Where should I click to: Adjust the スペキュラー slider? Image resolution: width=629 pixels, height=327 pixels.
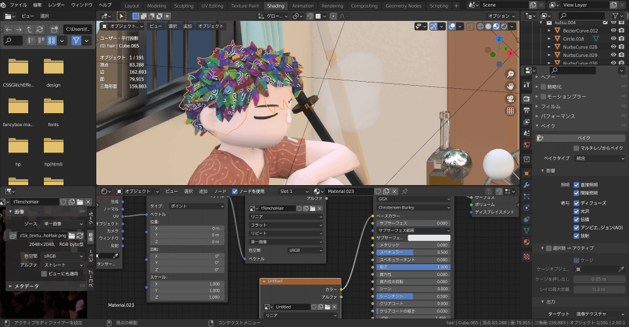[413, 252]
